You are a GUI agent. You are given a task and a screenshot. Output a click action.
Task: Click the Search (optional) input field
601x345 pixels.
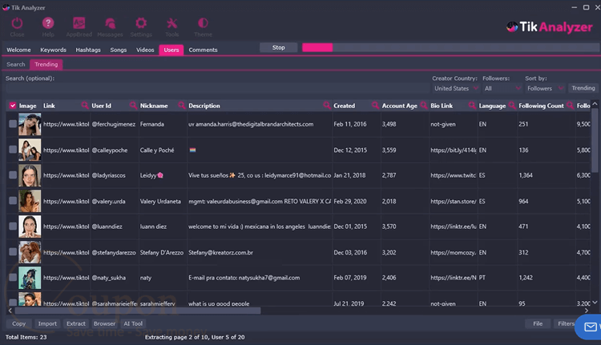(x=217, y=88)
